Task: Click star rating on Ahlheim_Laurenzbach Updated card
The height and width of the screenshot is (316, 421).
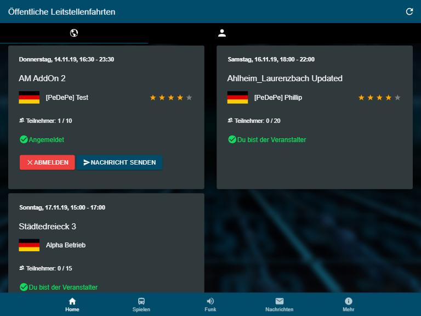Action: pos(379,98)
